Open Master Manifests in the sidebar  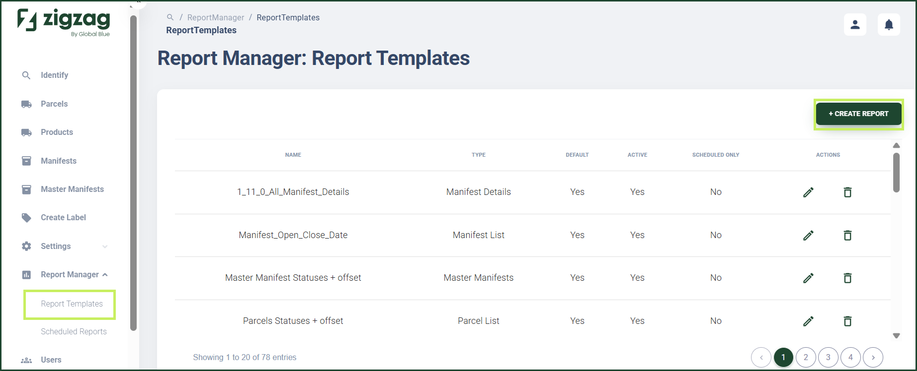tap(72, 189)
